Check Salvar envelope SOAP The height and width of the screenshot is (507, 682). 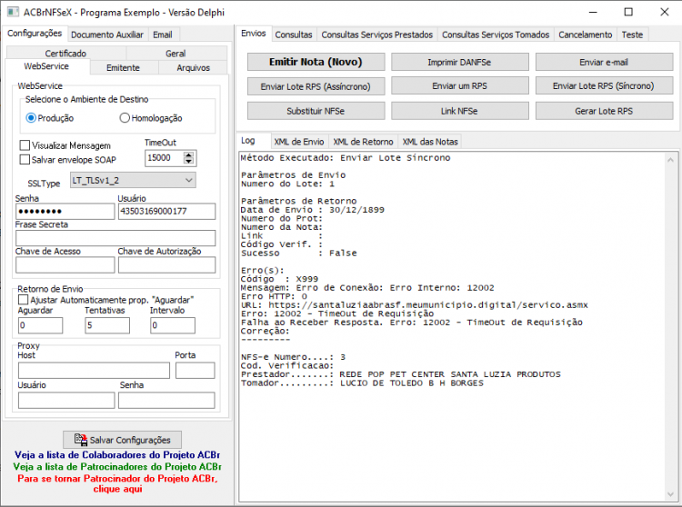(x=25, y=159)
